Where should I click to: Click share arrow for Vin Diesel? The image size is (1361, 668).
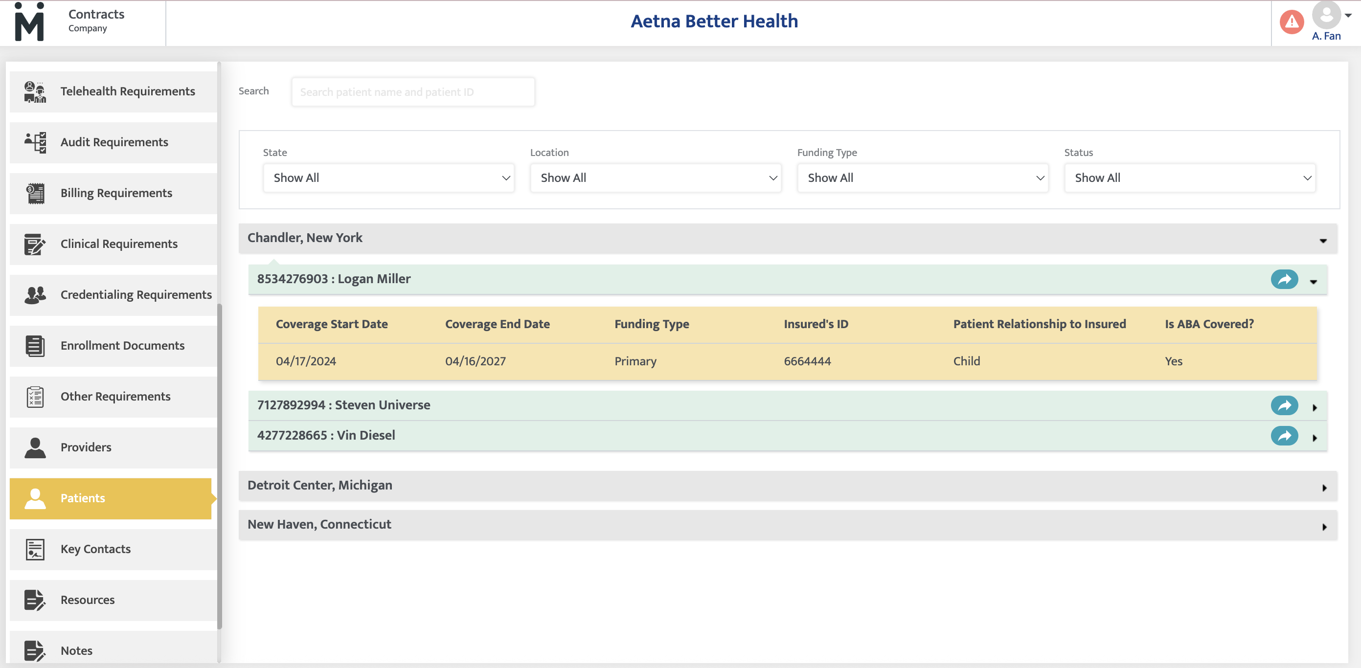pos(1284,436)
